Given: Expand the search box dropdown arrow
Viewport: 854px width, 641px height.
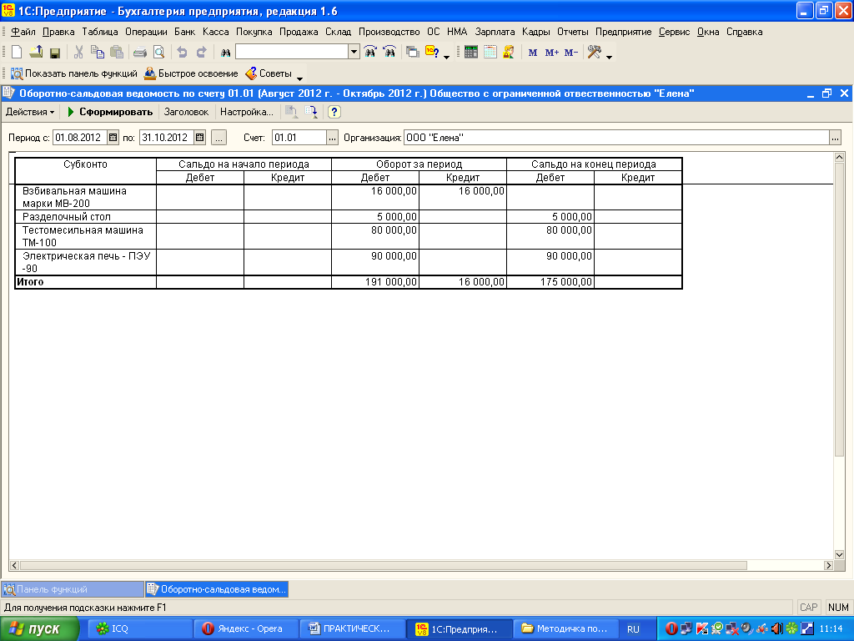Looking at the screenshot, I should point(354,52).
